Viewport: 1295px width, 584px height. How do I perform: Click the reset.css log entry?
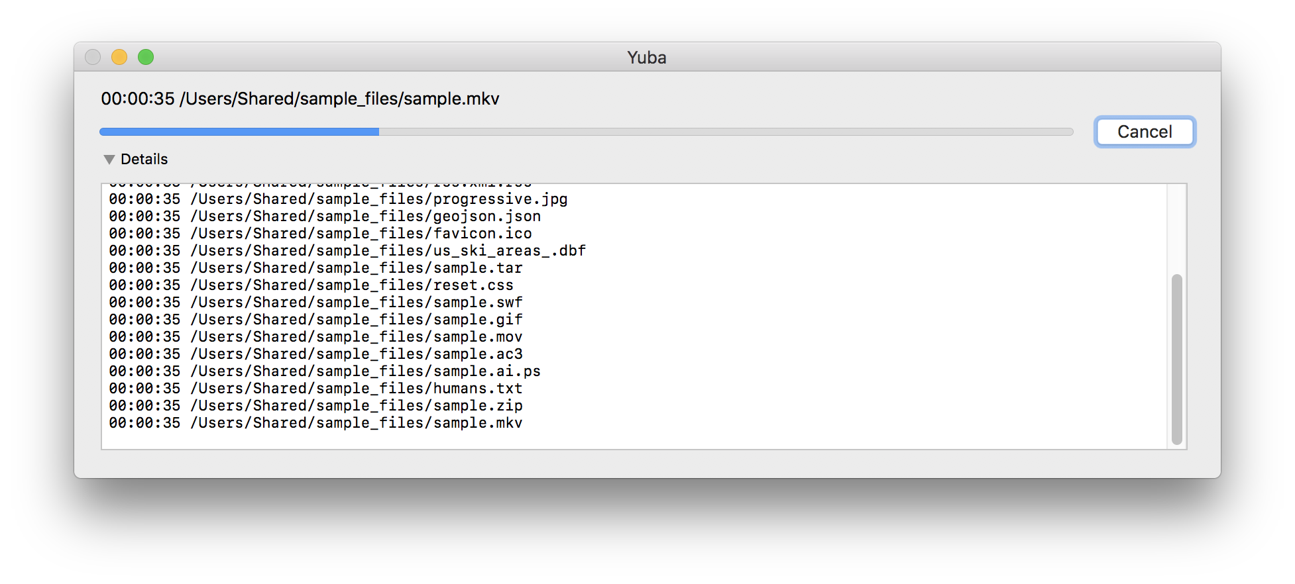[311, 285]
